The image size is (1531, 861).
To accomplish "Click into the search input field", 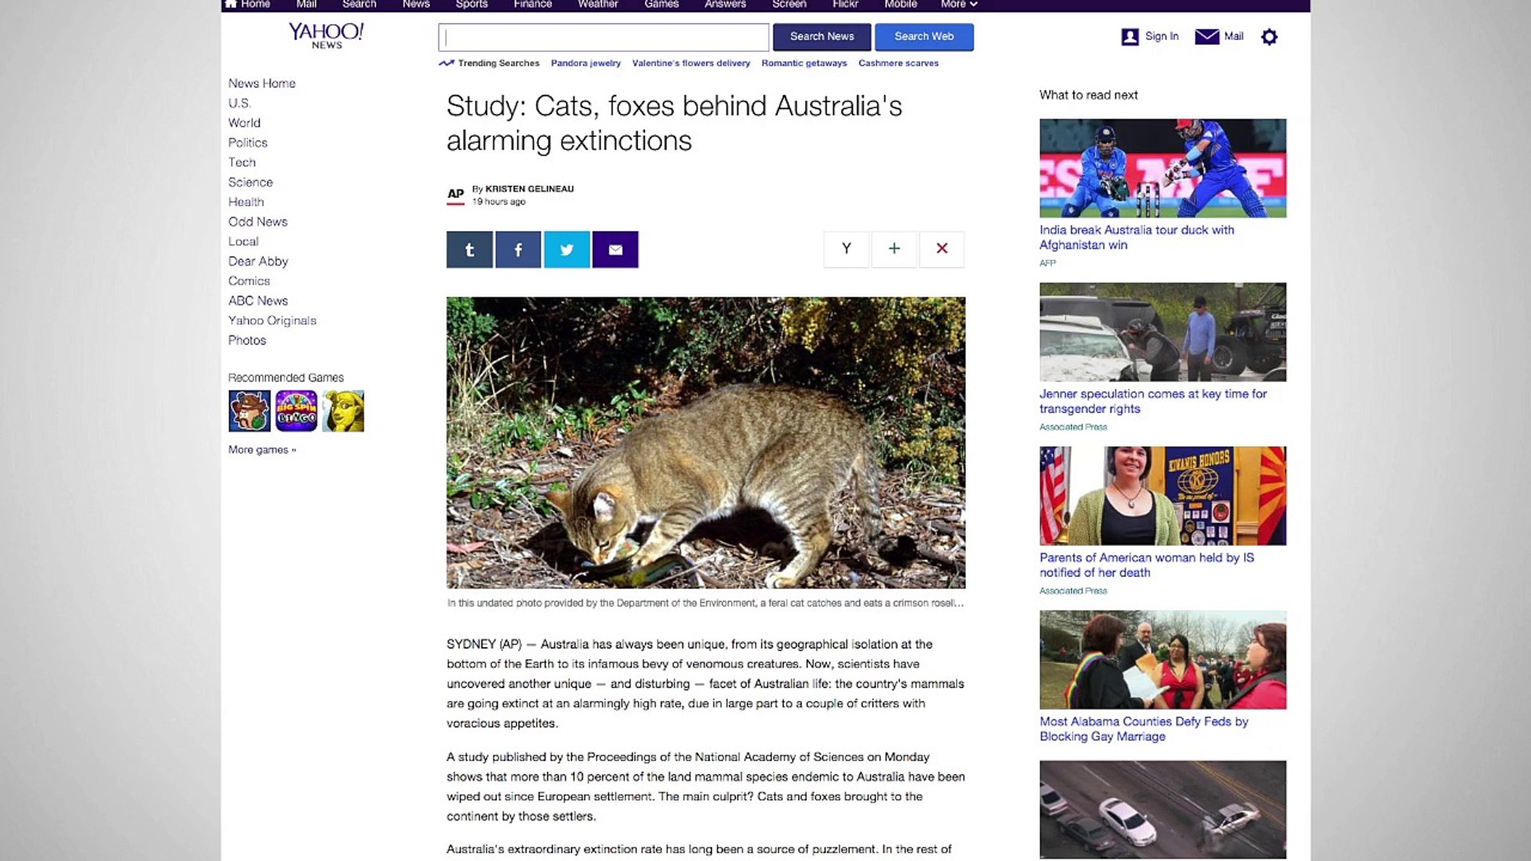I will coord(604,37).
